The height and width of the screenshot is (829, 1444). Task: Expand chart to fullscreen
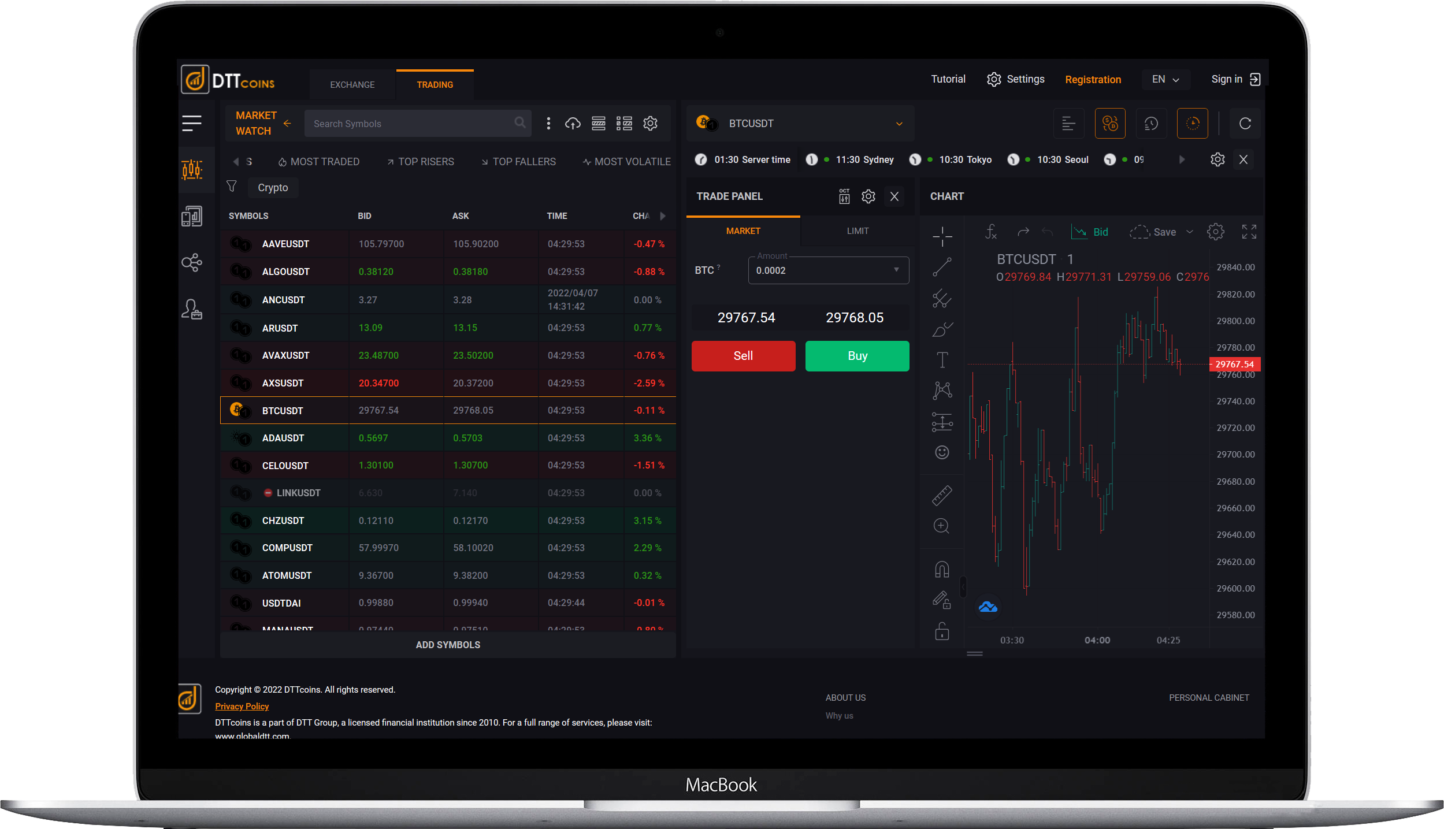point(1249,232)
